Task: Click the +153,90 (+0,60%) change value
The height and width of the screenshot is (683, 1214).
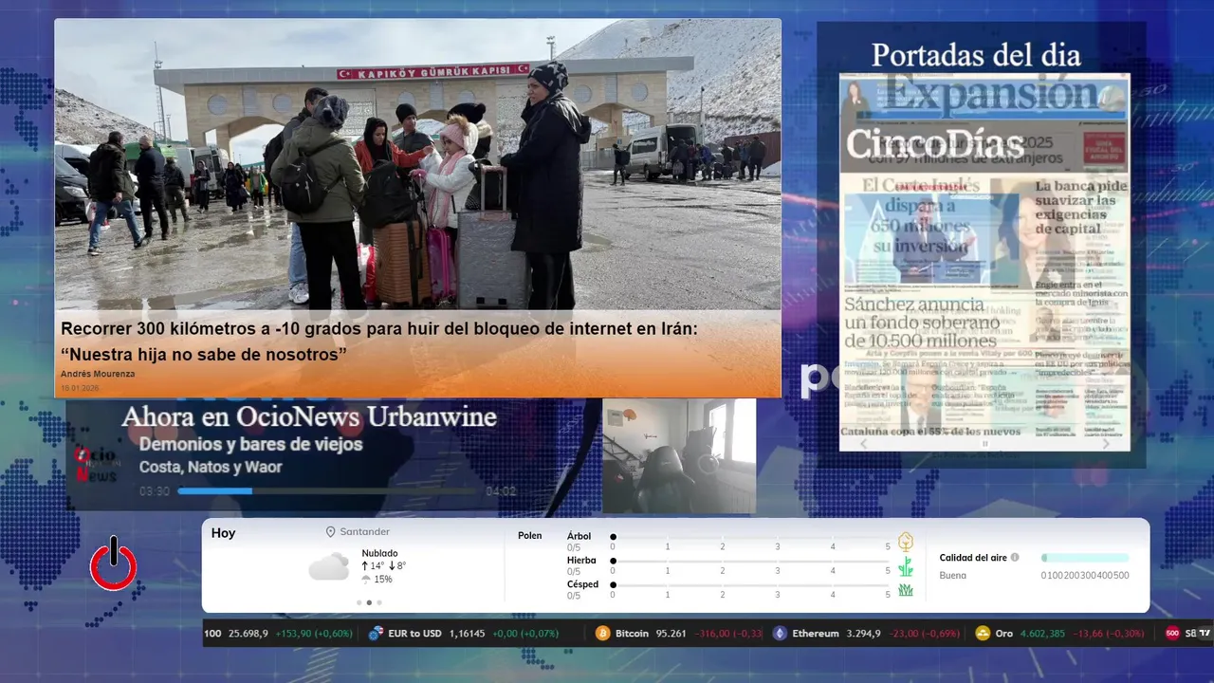Action: (313, 634)
